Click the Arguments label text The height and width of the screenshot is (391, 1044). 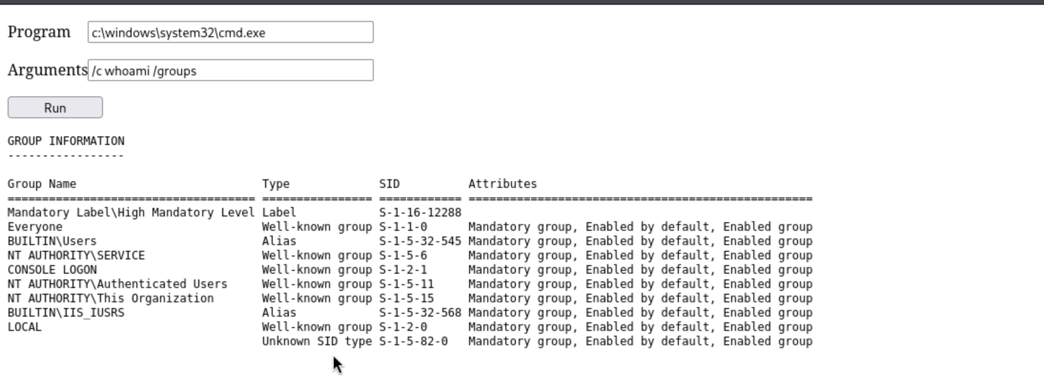(47, 70)
